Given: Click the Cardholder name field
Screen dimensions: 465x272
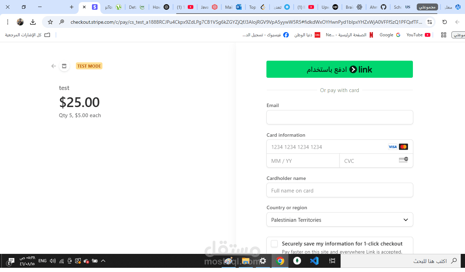Looking at the screenshot, I should click(339, 190).
